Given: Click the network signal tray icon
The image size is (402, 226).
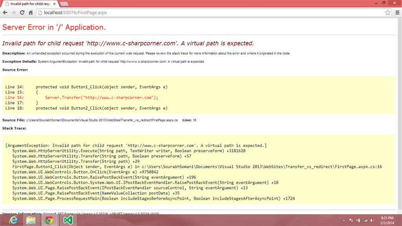Looking at the screenshot, I should pos(365,220).
